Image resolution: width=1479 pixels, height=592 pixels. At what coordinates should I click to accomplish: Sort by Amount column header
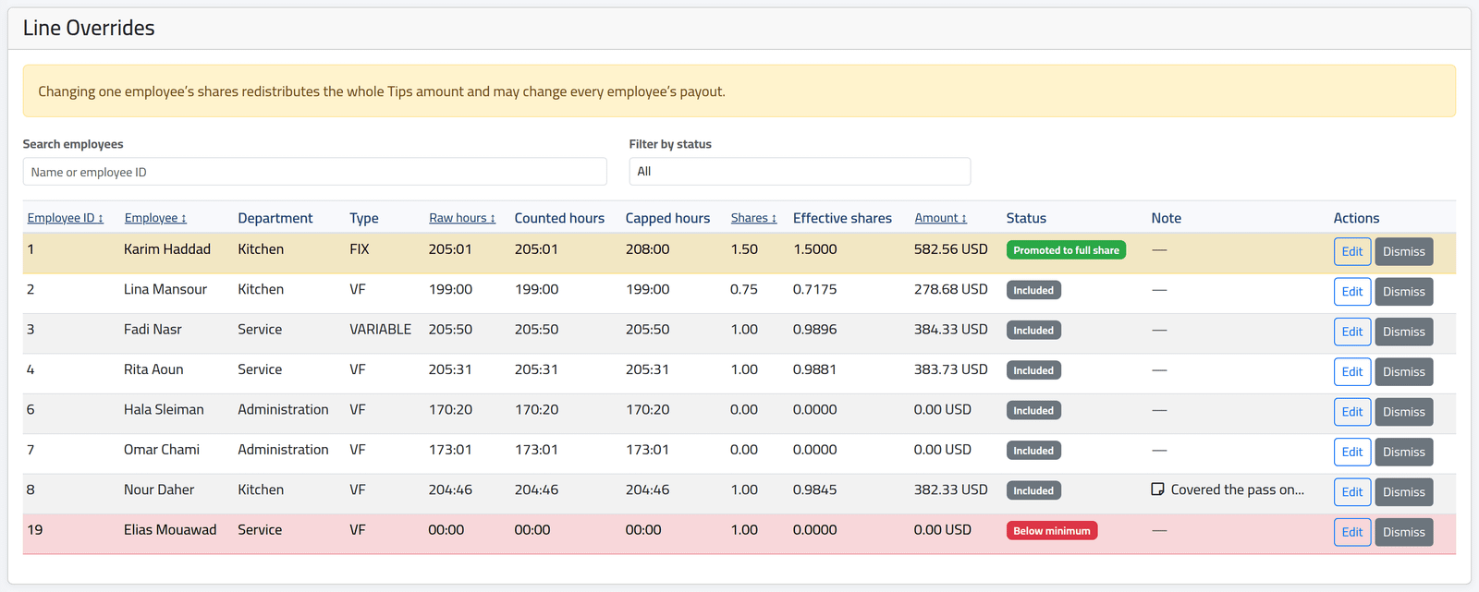click(x=941, y=218)
